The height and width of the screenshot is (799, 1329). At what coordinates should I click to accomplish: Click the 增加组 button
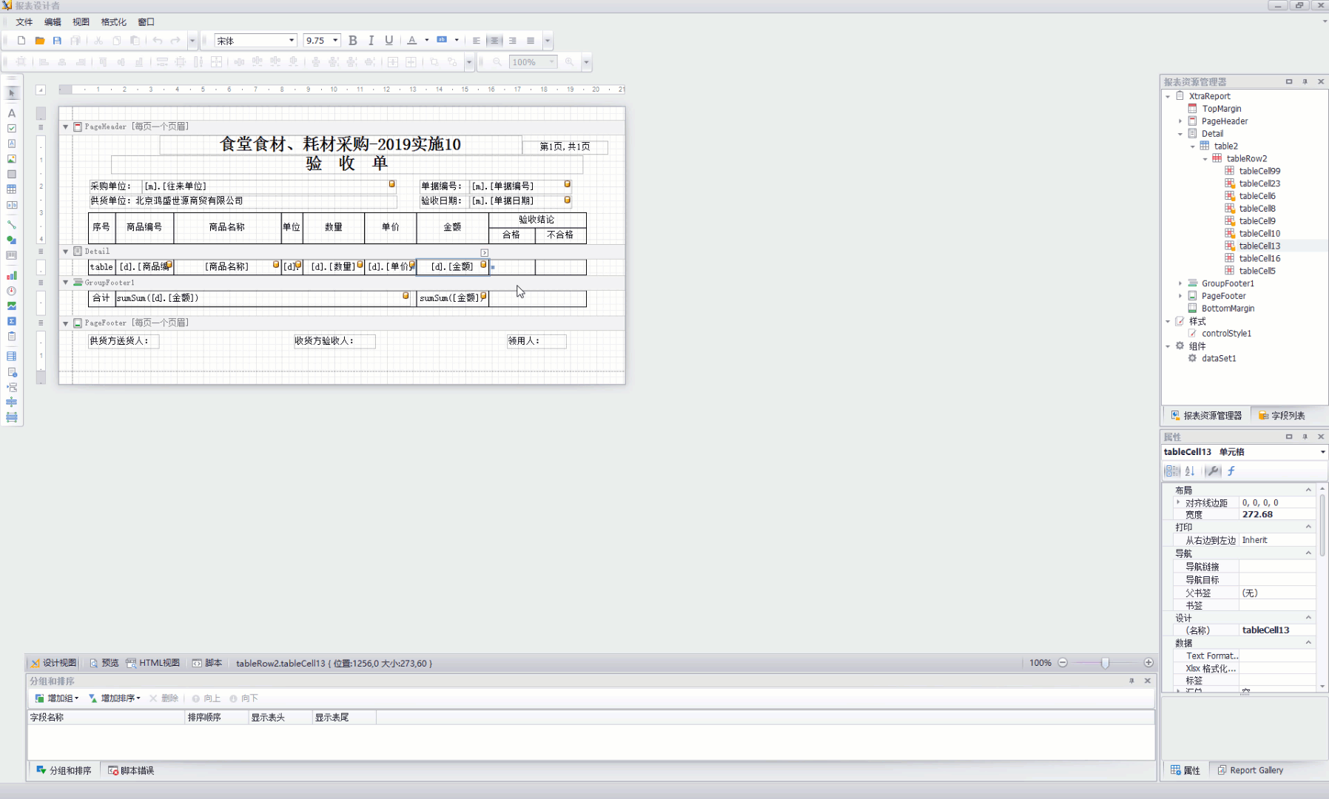57,698
